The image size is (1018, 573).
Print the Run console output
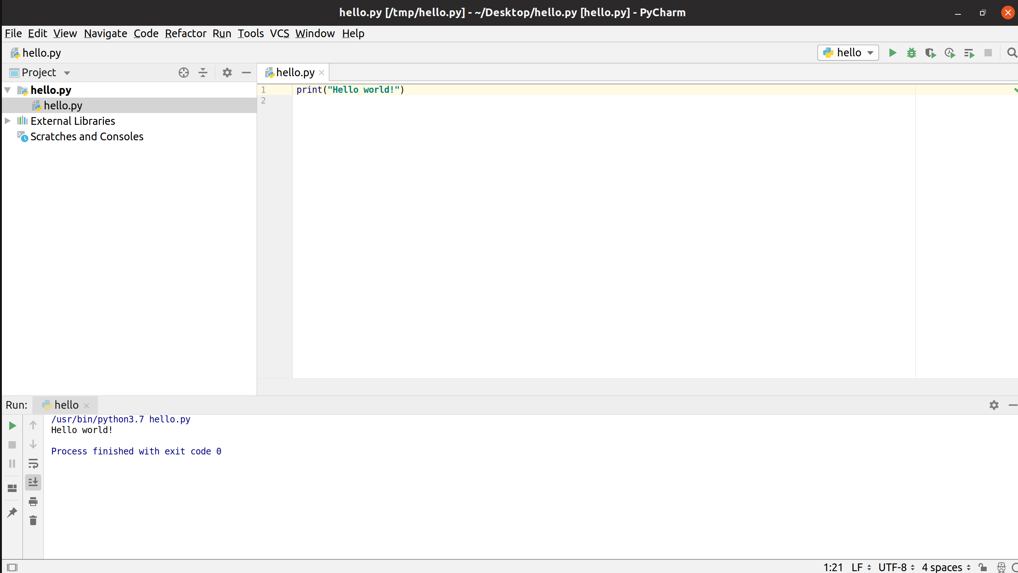[x=33, y=502]
